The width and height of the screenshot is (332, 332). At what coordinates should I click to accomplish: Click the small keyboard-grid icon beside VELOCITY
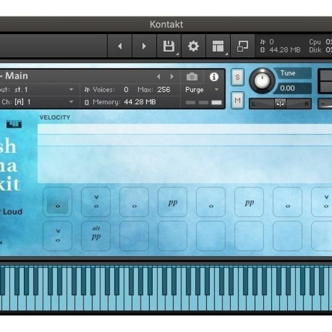click(14, 124)
